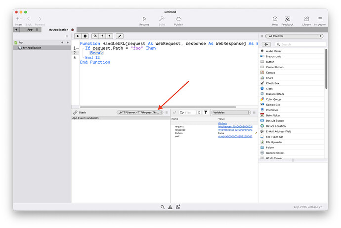Open the Variables view dropdown
341x228 pixels.
231,113
